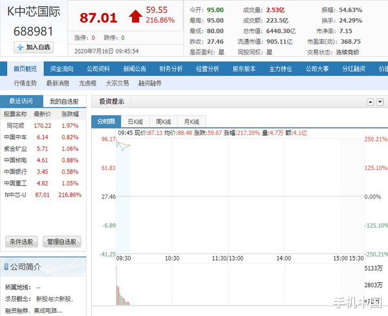The height and width of the screenshot is (316, 388).
Task: Click the 涨跌幅 column header
Action: pyautogui.click(x=70, y=114)
